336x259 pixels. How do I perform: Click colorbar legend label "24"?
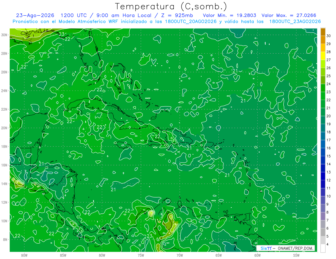pos(329,84)
